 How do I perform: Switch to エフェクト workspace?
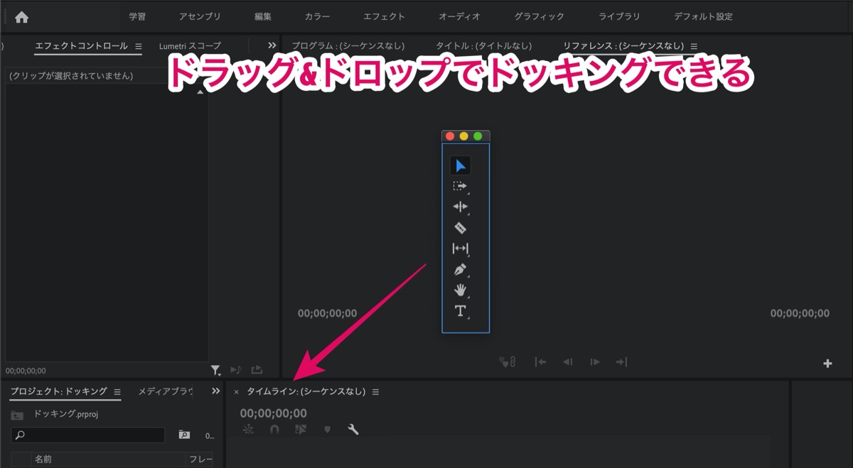pos(384,16)
